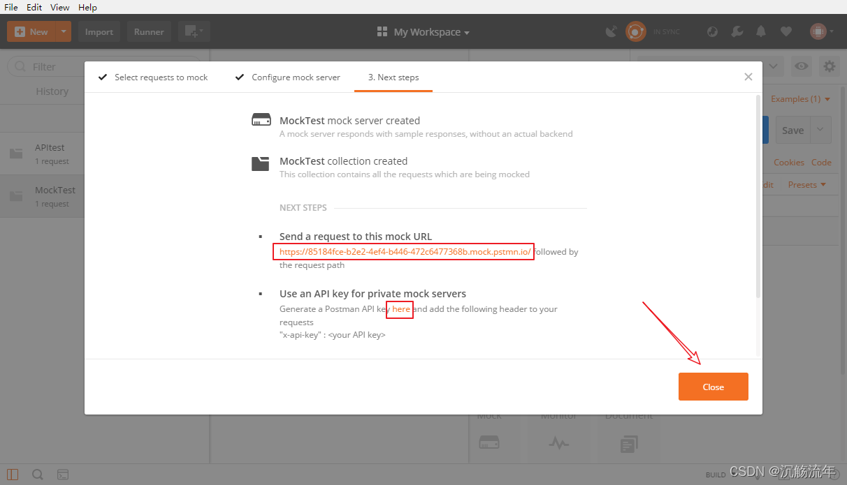
Task: Open settings via the wrench icon
Action: [x=737, y=31]
